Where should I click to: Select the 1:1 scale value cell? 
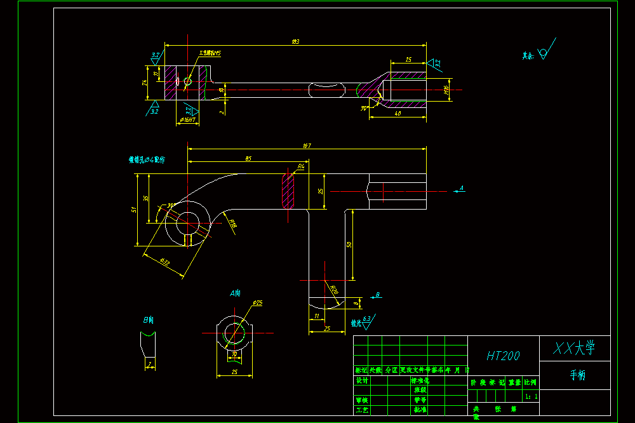click(531, 396)
